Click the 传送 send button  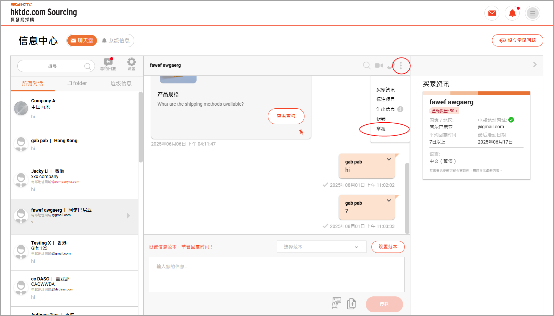coord(384,304)
